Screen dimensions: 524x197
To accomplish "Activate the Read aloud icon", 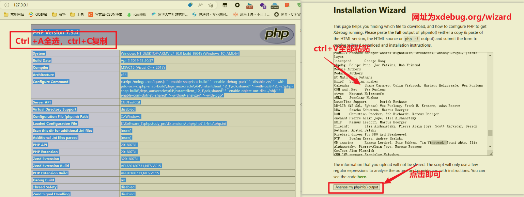I will pyautogui.click(x=200, y=5).
